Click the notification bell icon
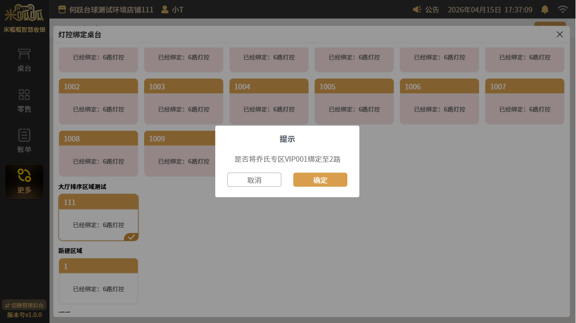Screen dimensions: 576x323 click(545, 10)
